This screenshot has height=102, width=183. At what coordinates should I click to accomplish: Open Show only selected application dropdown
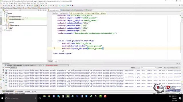tap(172, 68)
